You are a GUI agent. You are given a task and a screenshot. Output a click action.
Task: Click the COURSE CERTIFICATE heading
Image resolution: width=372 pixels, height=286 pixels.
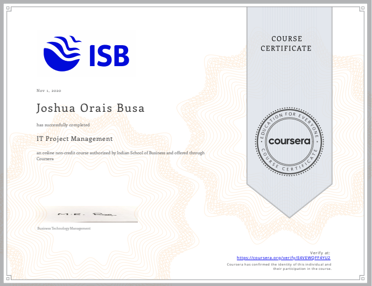[x=286, y=44]
